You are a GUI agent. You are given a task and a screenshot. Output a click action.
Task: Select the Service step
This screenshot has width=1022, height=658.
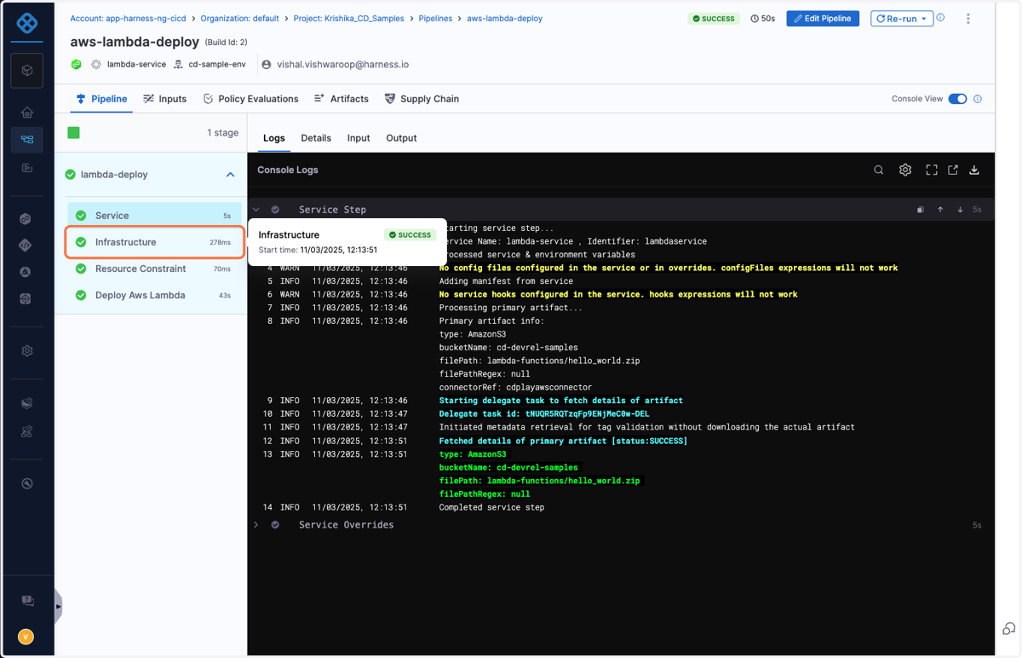pos(153,216)
